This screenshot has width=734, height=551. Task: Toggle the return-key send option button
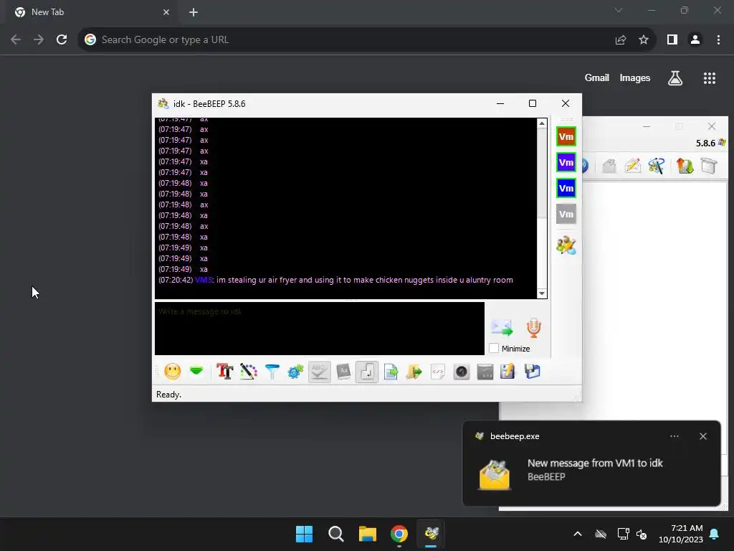point(366,372)
